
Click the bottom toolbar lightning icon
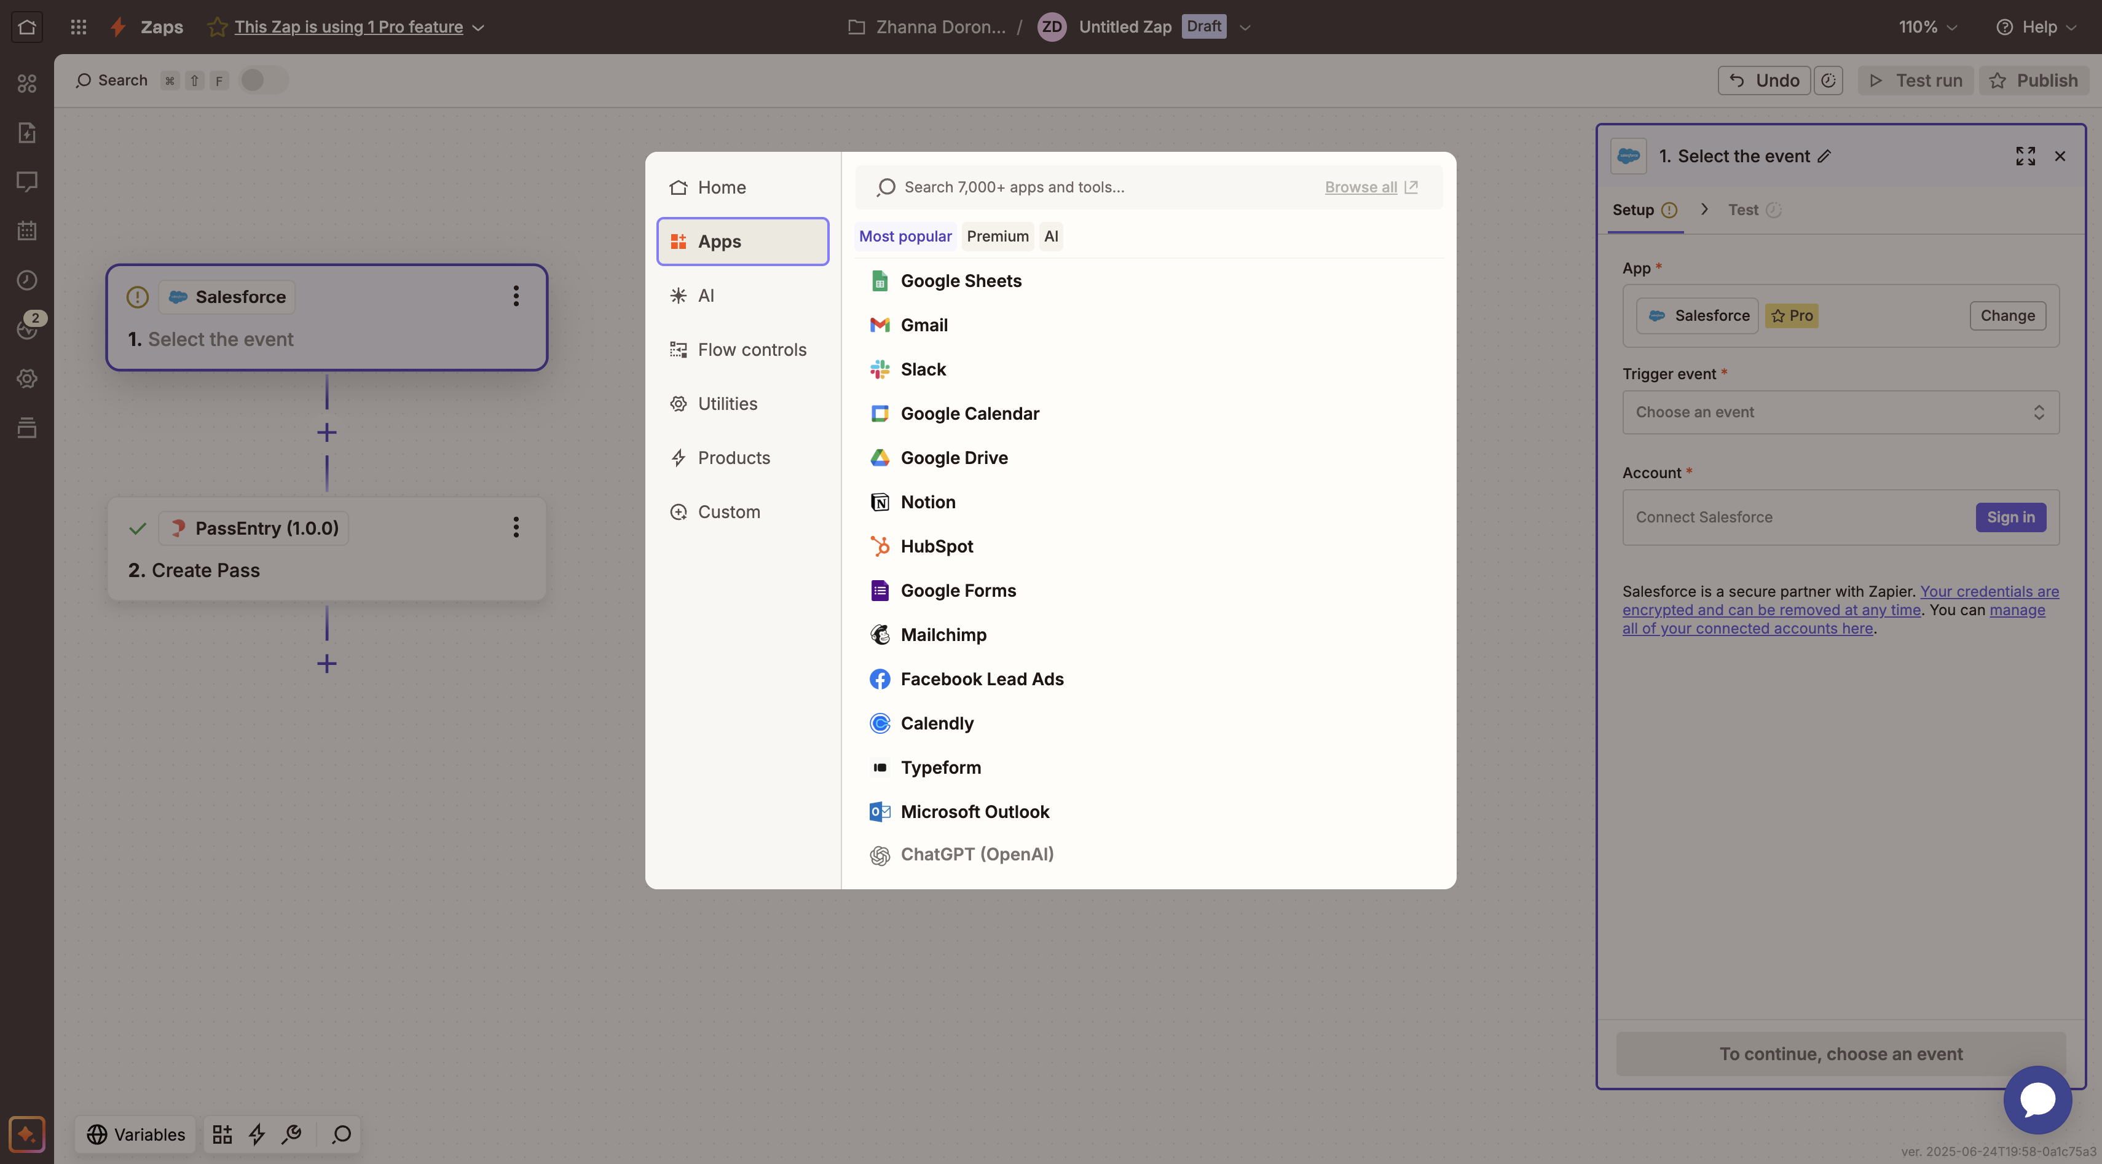pyautogui.click(x=257, y=1134)
